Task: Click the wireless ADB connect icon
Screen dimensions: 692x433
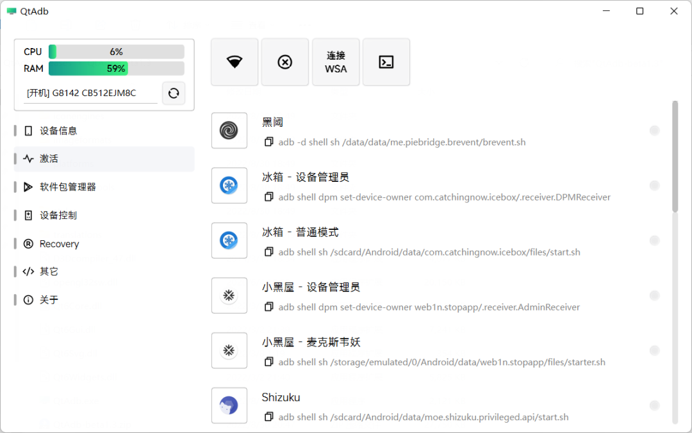Action: pos(235,61)
